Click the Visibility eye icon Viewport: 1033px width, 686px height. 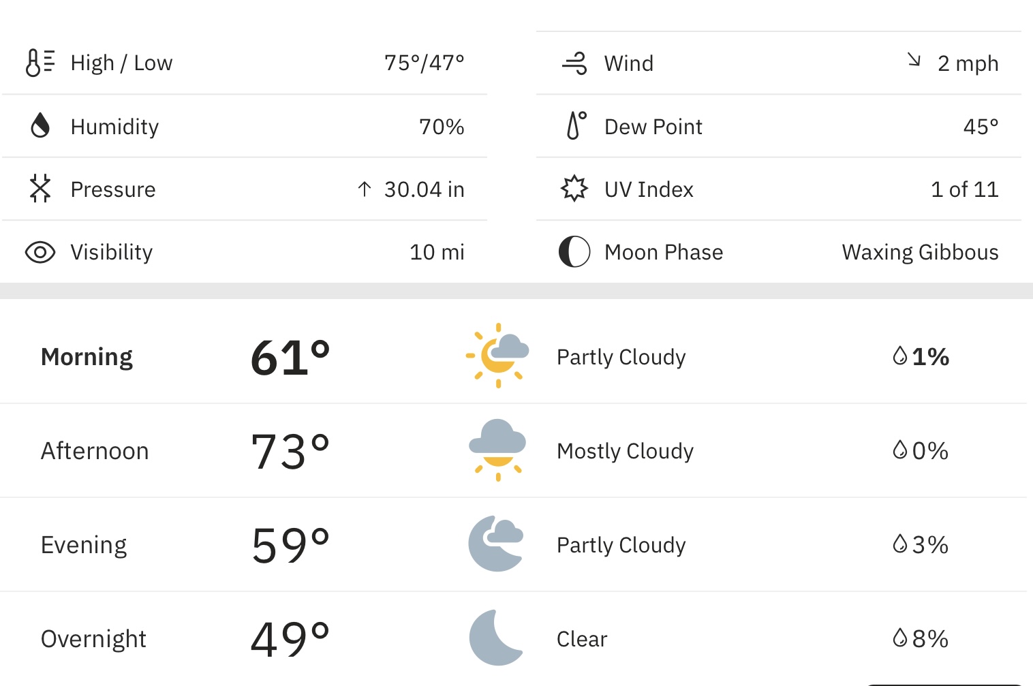pos(40,252)
